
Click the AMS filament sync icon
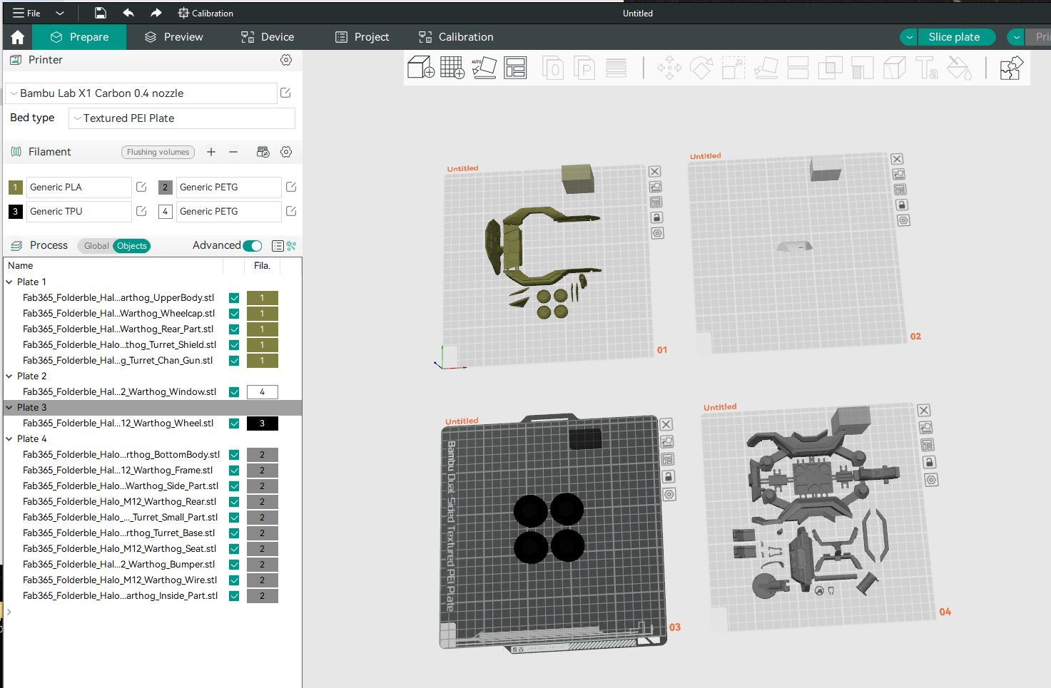pyautogui.click(x=263, y=152)
